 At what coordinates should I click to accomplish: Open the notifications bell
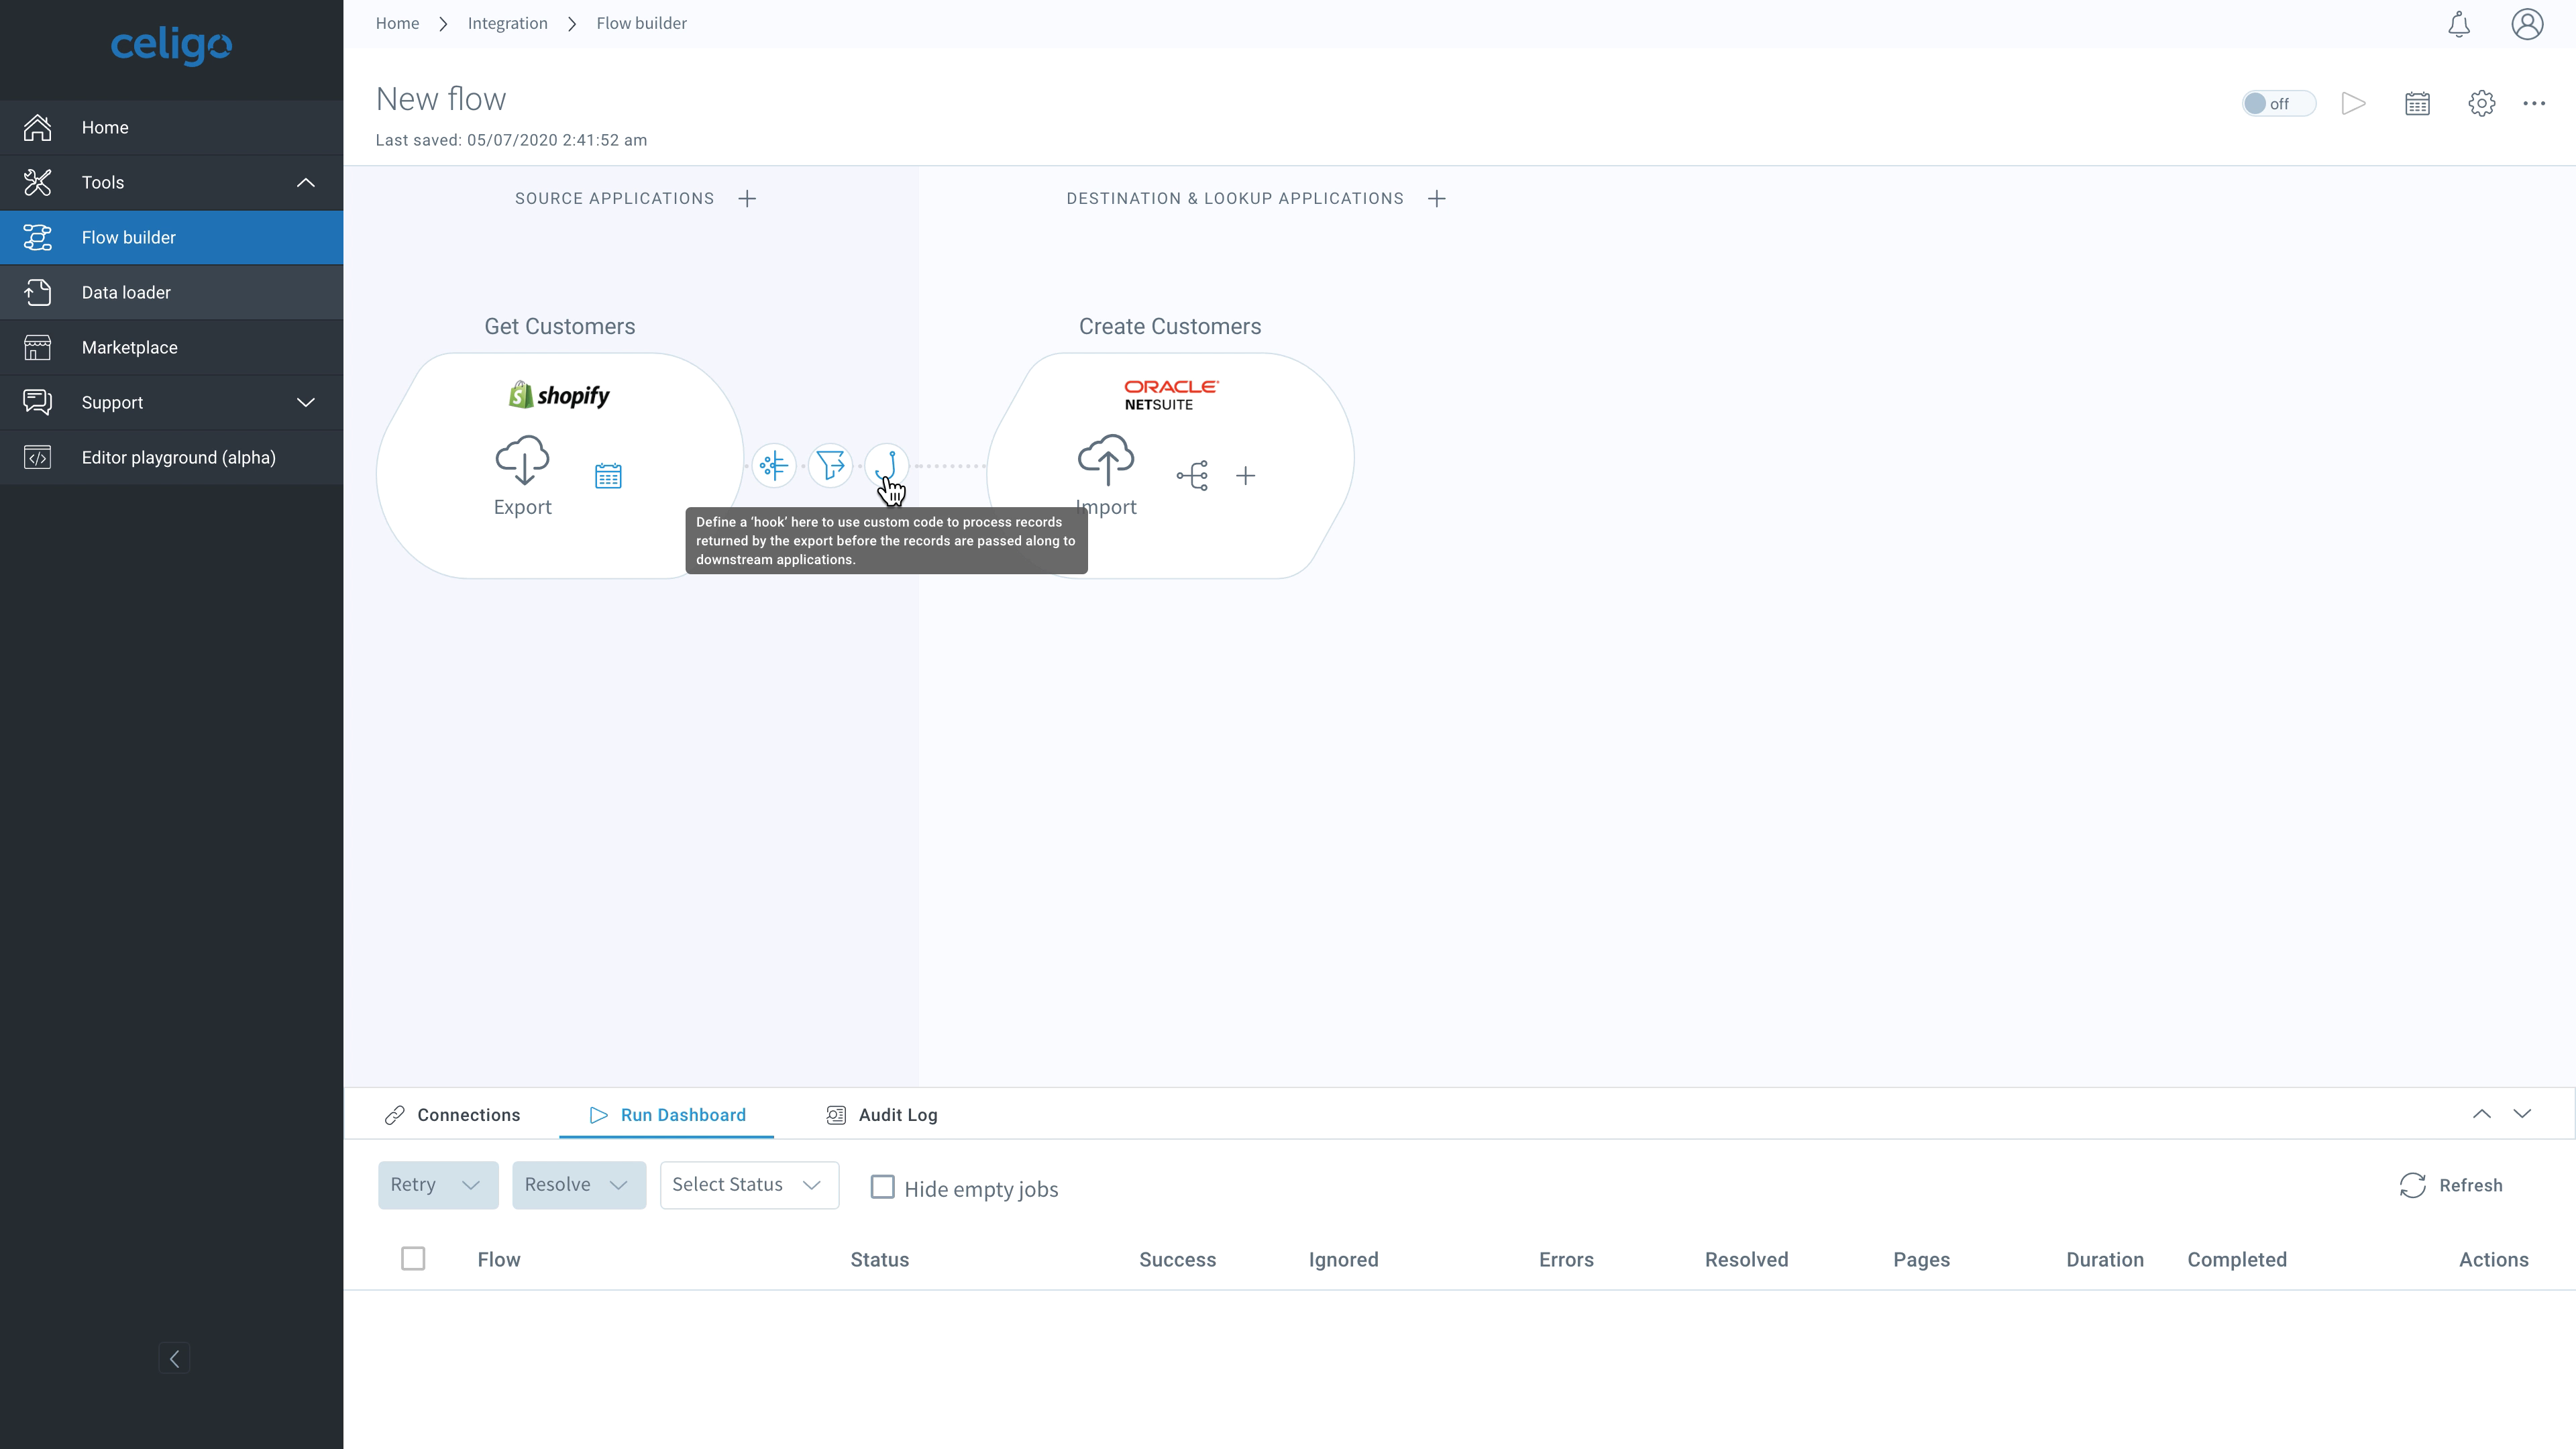click(x=2459, y=24)
